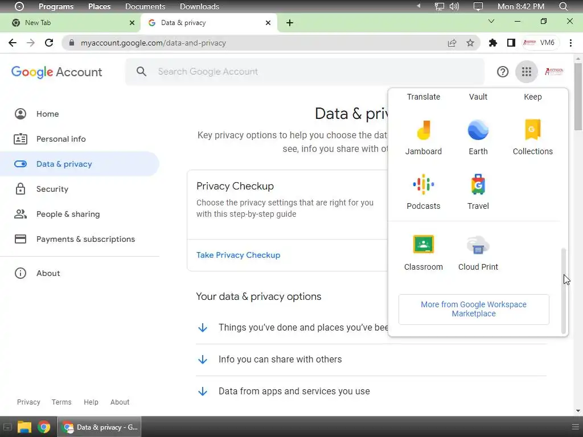583x437 pixels.
Task: Open the network icon in system tray
Action: (439, 6)
